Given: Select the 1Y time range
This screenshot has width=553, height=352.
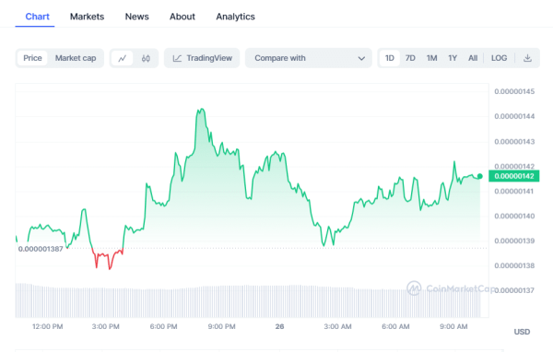Looking at the screenshot, I should [453, 58].
